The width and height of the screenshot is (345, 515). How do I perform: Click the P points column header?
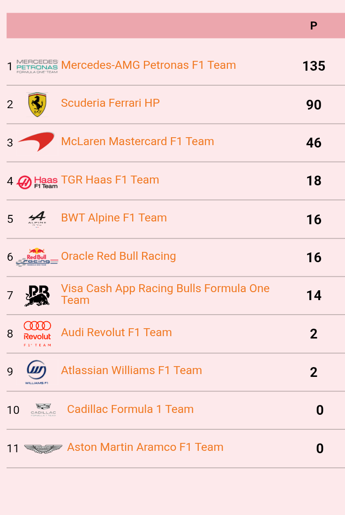314,26
